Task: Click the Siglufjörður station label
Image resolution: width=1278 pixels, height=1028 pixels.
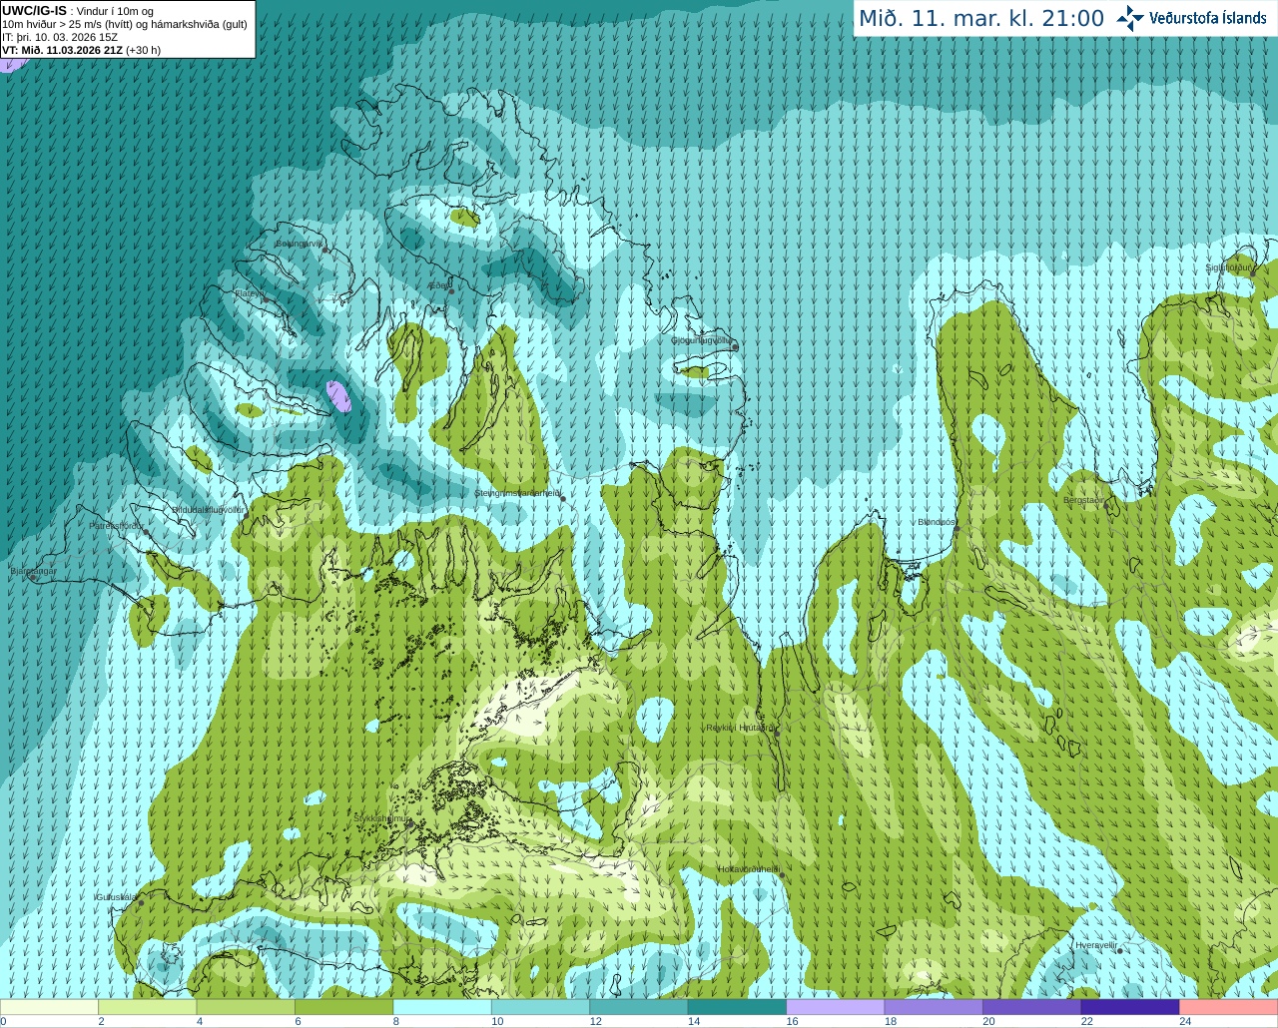Action: point(1228,267)
